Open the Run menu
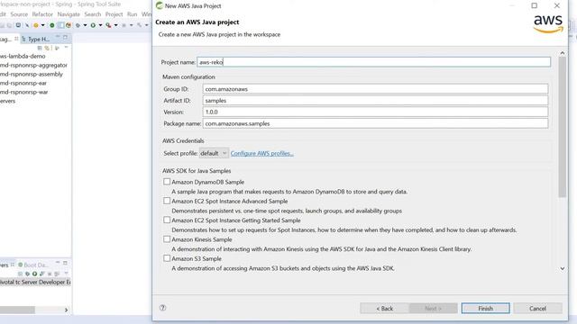 133,14
